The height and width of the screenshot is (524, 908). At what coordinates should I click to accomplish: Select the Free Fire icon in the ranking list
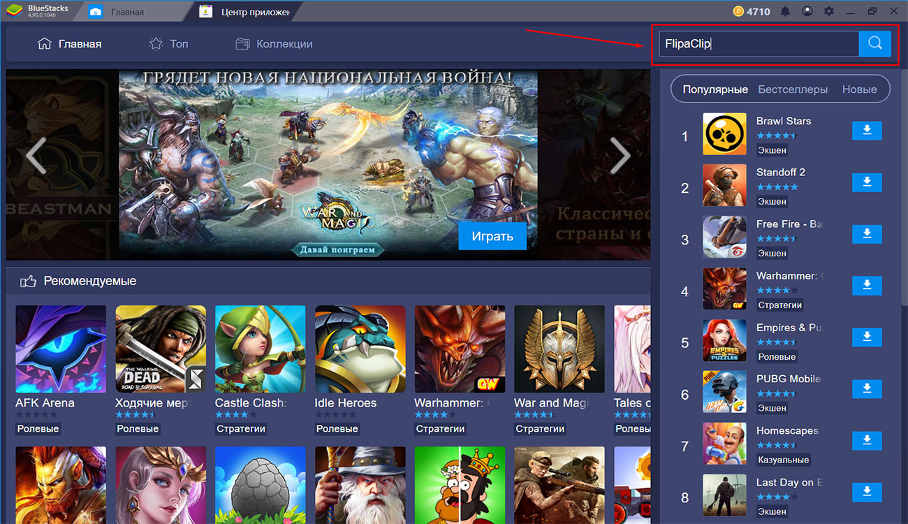724,238
